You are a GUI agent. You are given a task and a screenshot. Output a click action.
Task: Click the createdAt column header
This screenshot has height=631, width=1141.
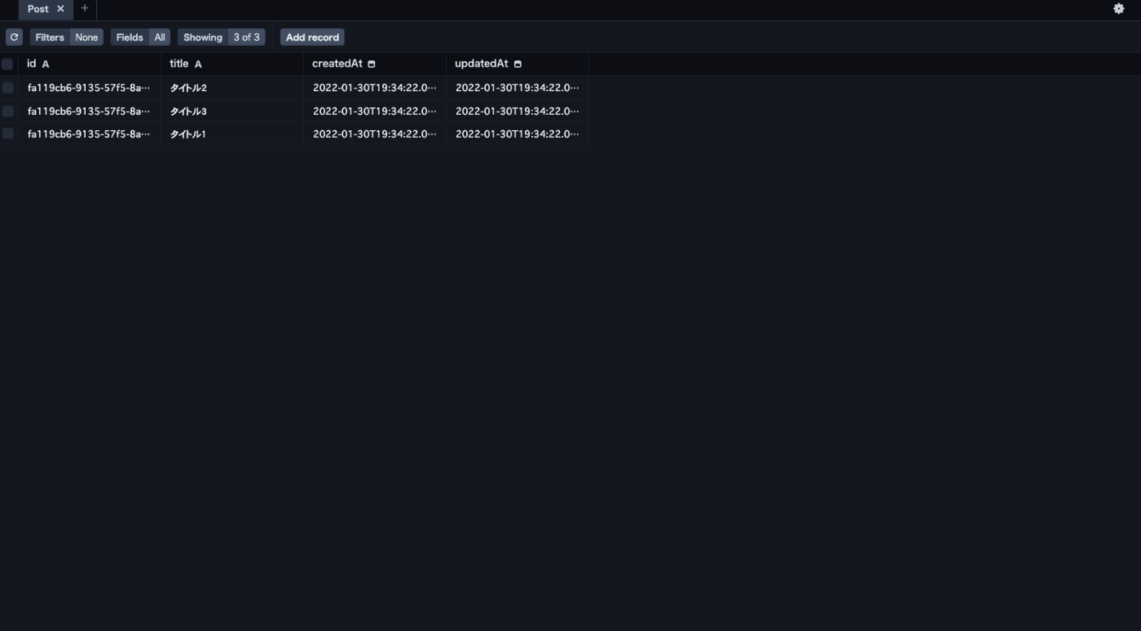click(x=375, y=64)
